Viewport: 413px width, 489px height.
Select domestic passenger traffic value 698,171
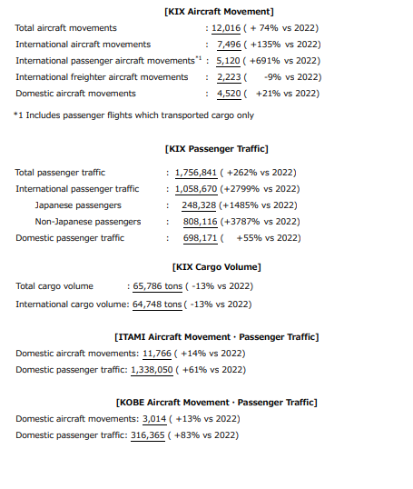[200, 238]
